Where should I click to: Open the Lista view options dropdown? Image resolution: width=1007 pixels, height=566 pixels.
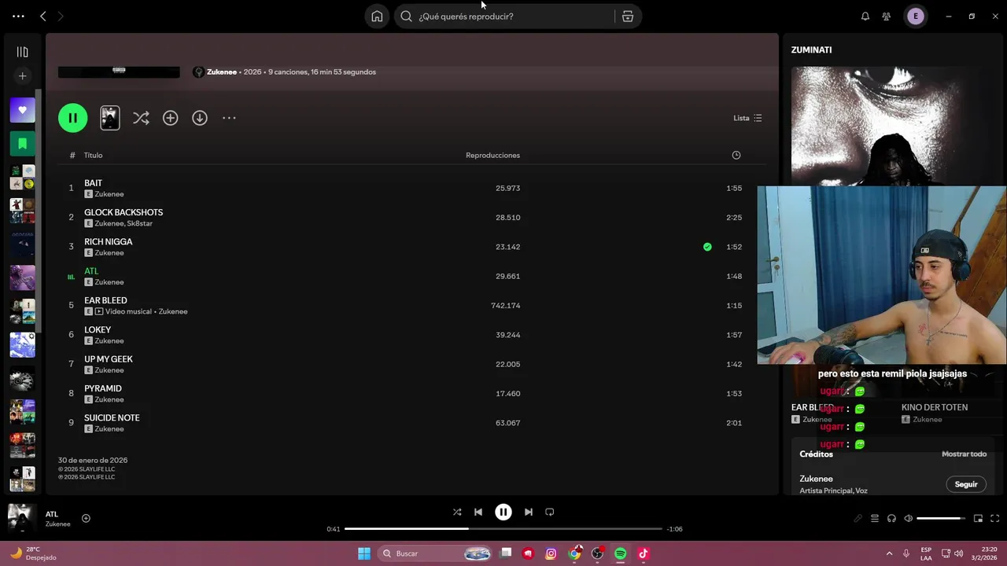pyautogui.click(x=747, y=118)
